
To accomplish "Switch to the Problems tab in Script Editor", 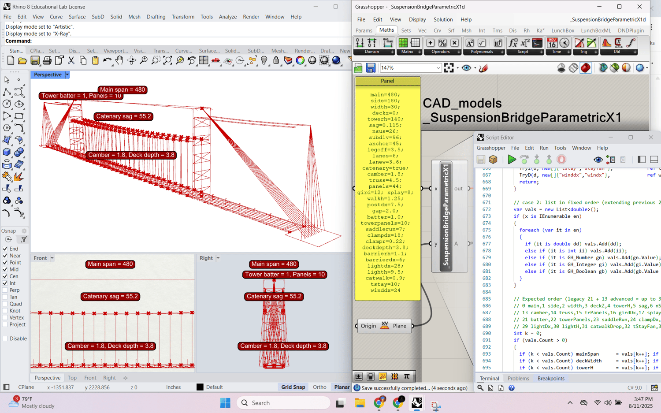I will coord(518,379).
